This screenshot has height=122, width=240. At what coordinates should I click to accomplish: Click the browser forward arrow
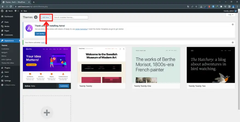click(x=7, y=7)
